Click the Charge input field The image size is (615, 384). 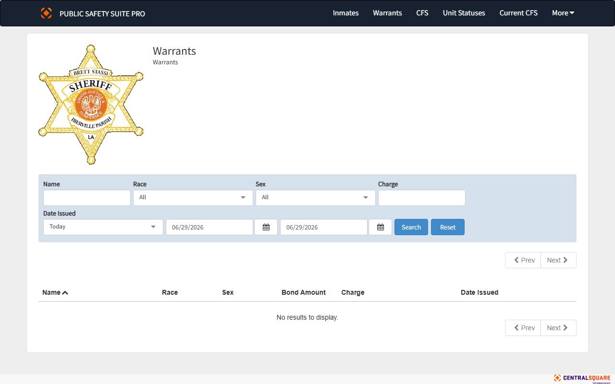coord(422,198)
